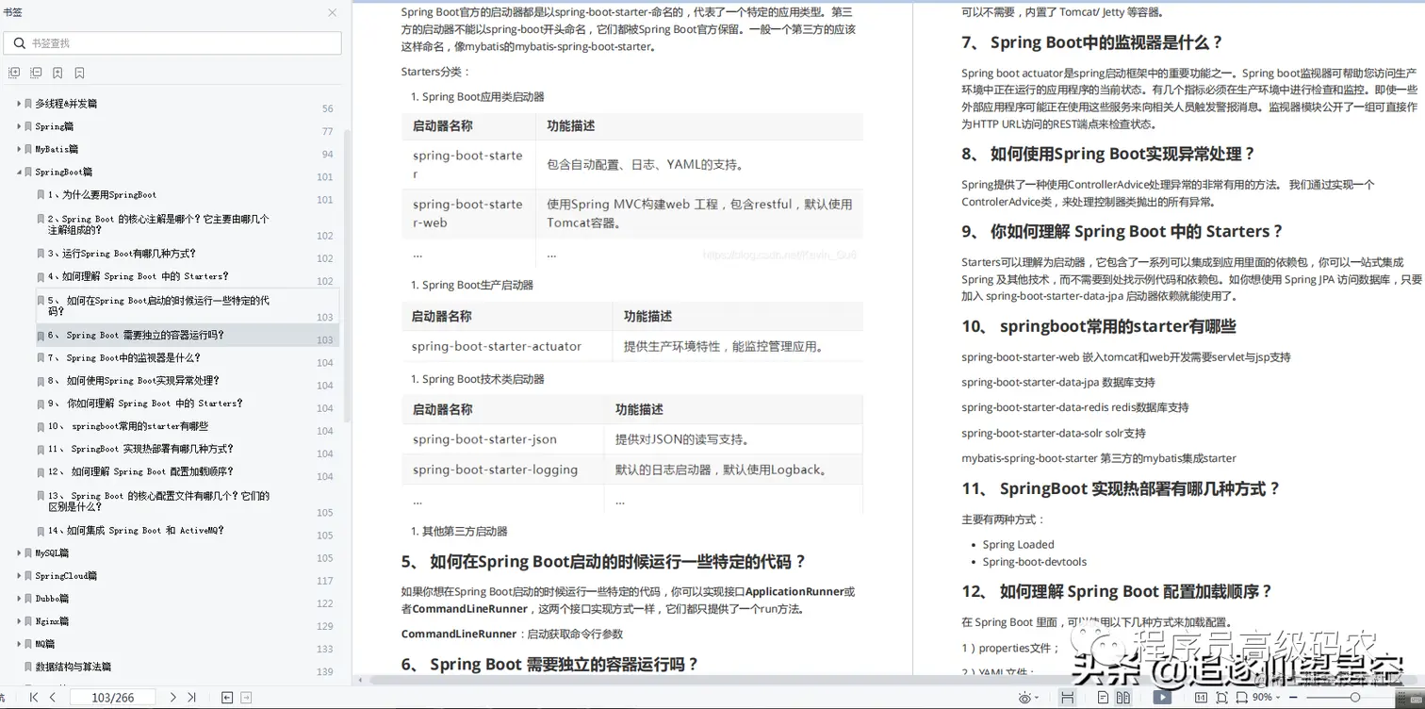Open bookmark 7、Spring Boot中的监视器是什么

123,357
